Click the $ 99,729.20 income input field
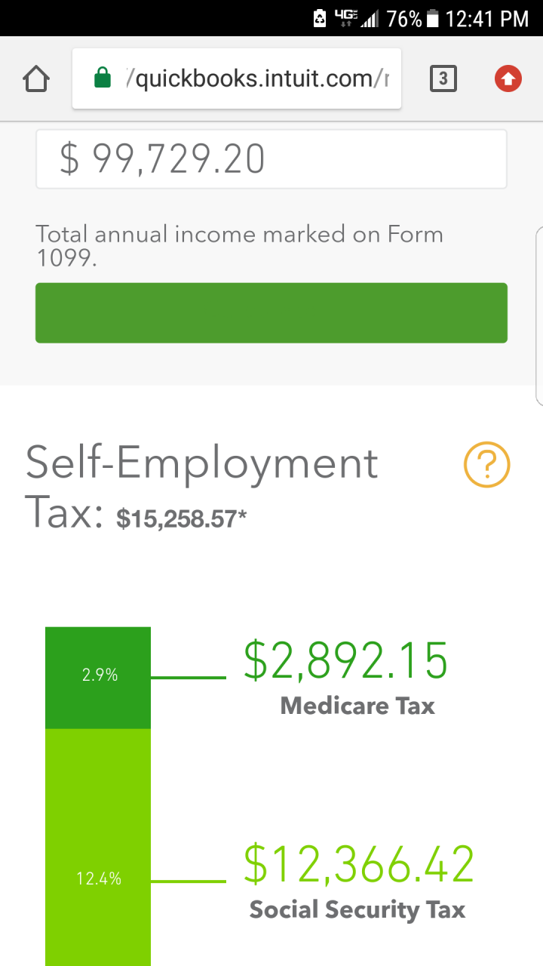 pos(271,159)
